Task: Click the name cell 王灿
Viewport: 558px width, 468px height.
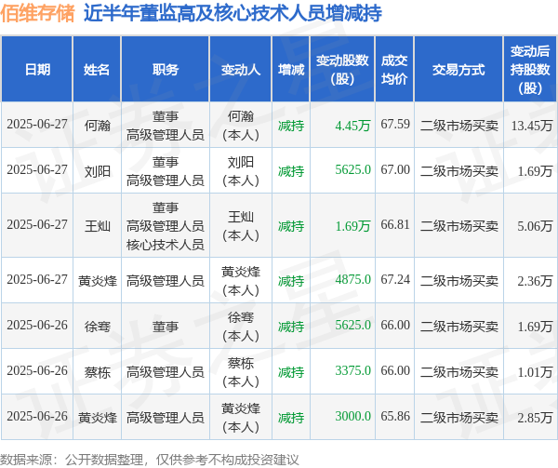Action: (x=97, y=226)
